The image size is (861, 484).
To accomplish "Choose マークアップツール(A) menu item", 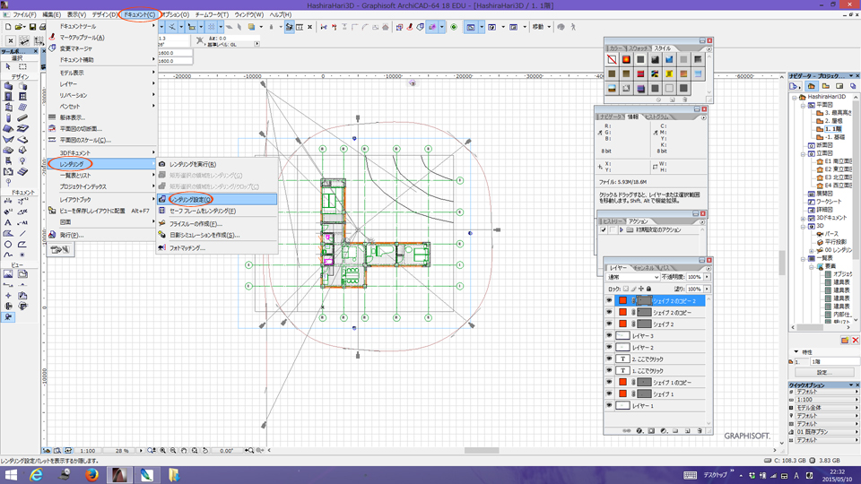I will (102, 38).
